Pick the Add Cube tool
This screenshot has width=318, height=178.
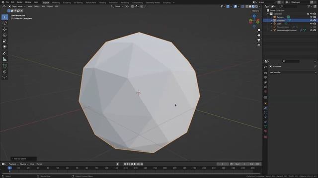4,66
